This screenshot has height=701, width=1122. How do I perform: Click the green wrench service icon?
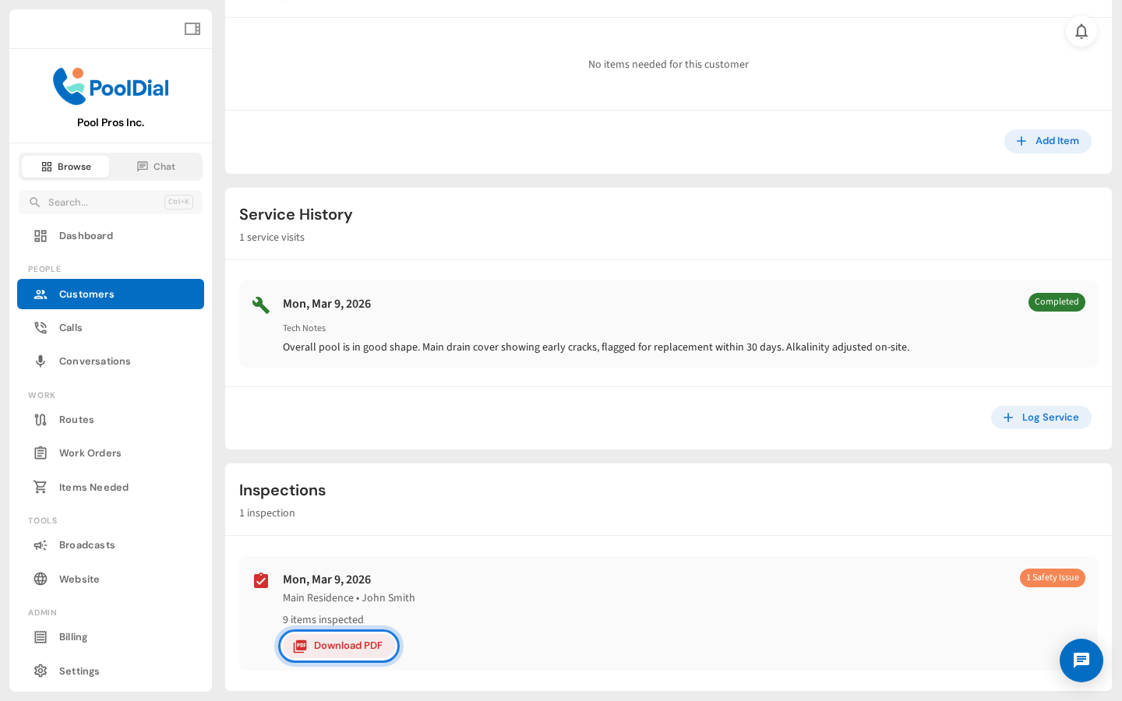pos(261,305)
